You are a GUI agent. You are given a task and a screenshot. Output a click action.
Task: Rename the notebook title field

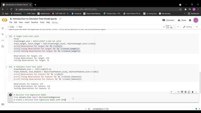(35, 19)
